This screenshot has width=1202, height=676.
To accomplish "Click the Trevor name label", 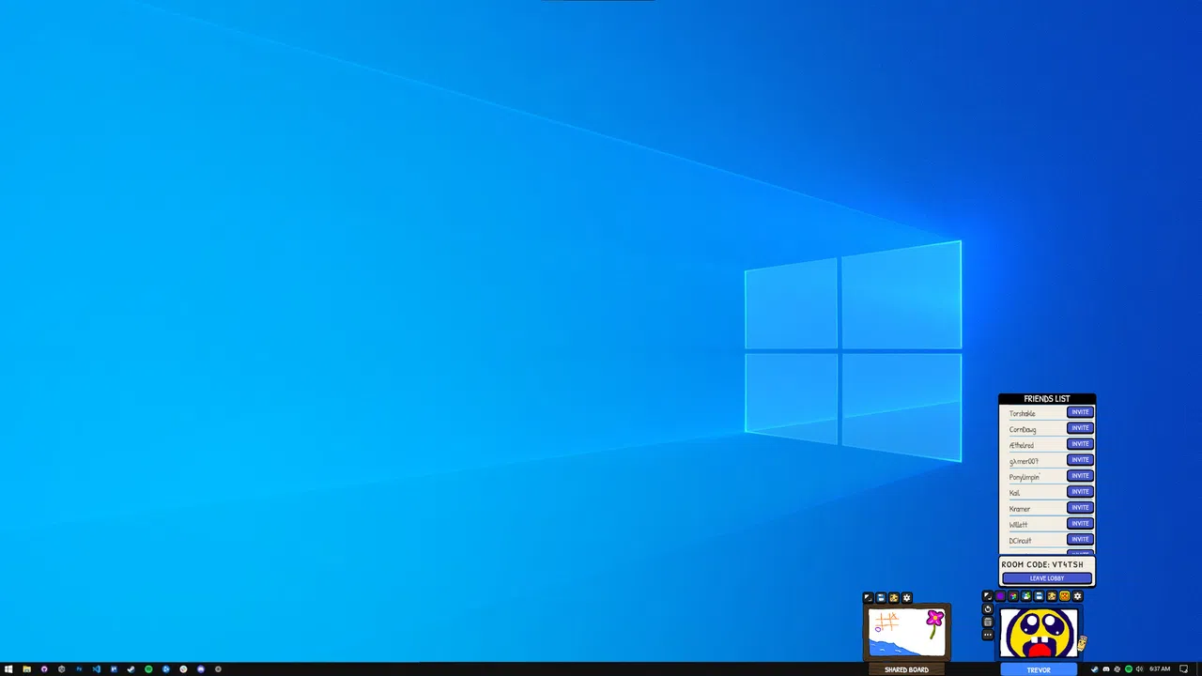I will pyautogui.click(x=1039, y=670).
